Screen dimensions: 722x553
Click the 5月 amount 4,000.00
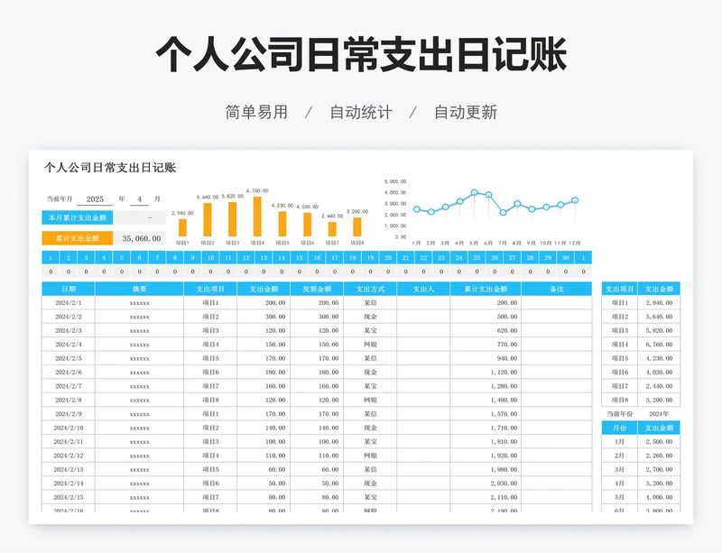pos(659,497)
